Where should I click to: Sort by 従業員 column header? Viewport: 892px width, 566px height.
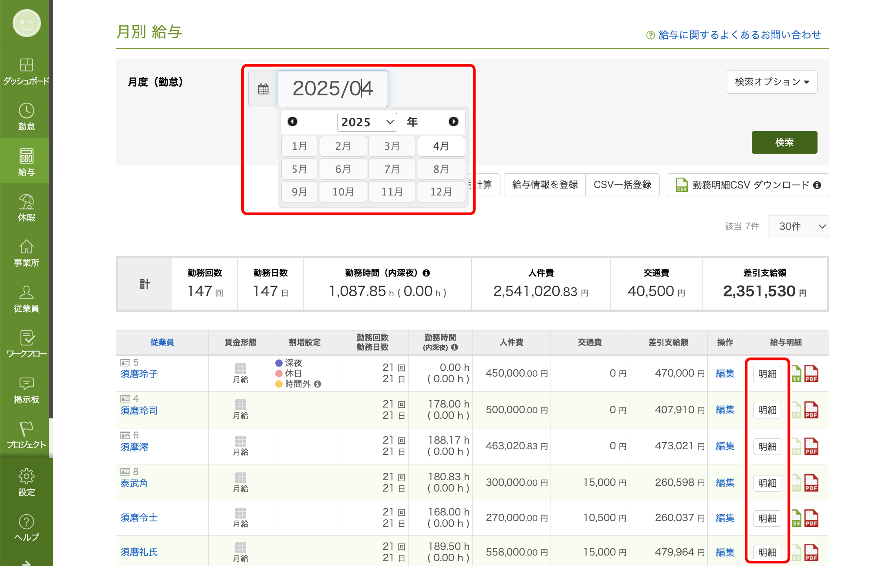[x=162, y=342]
